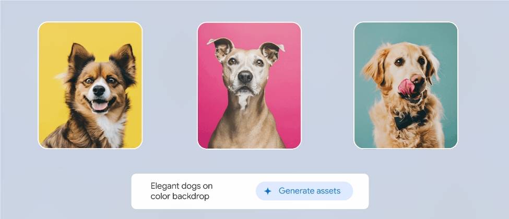Click the fluffy dog's black nose

(99, 91)
